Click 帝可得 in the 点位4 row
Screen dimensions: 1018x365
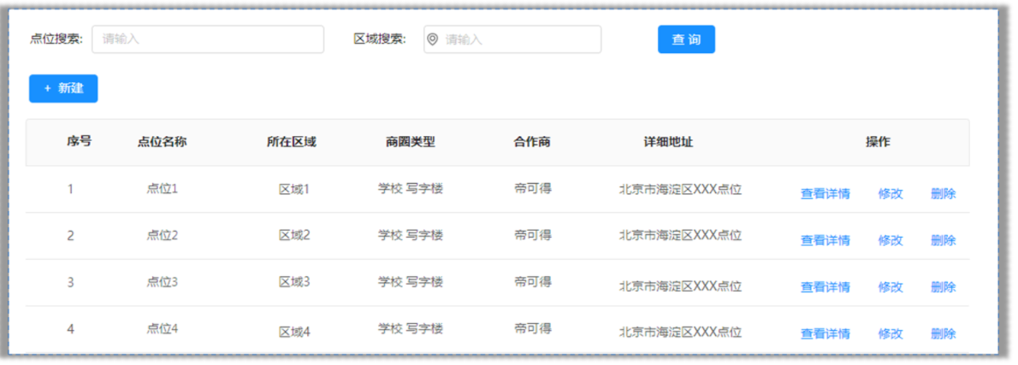pyautogui.click(x=533, y=329)
